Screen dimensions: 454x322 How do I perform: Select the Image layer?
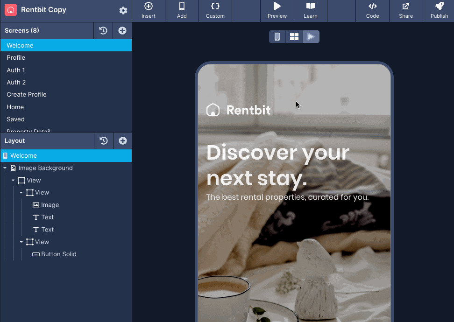(50, 205)
